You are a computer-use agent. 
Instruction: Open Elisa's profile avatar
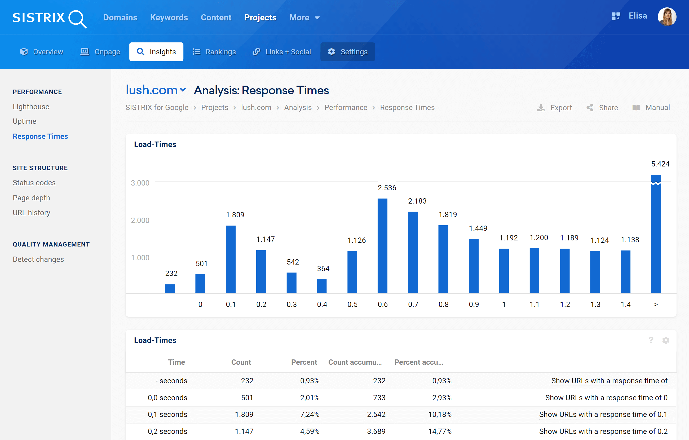pos(667,17)
